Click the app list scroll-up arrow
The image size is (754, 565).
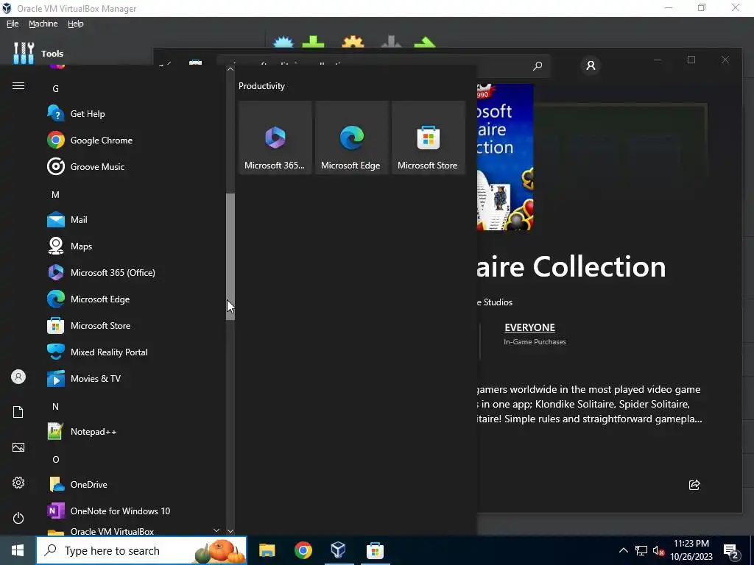coord(230,69)
